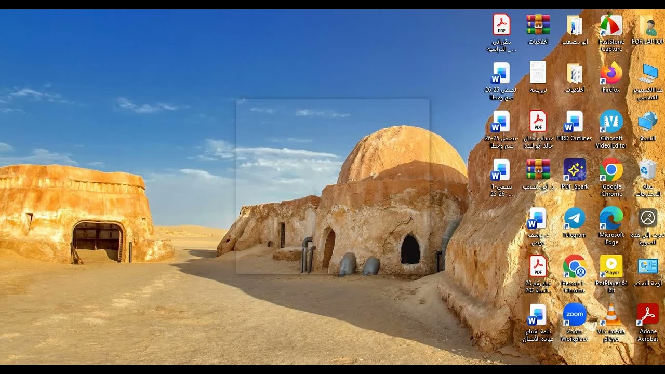Click the Control Panel (لوحة التحكم) icon
The height and width of the screenshot is (374, 665).
pos(648,271)
